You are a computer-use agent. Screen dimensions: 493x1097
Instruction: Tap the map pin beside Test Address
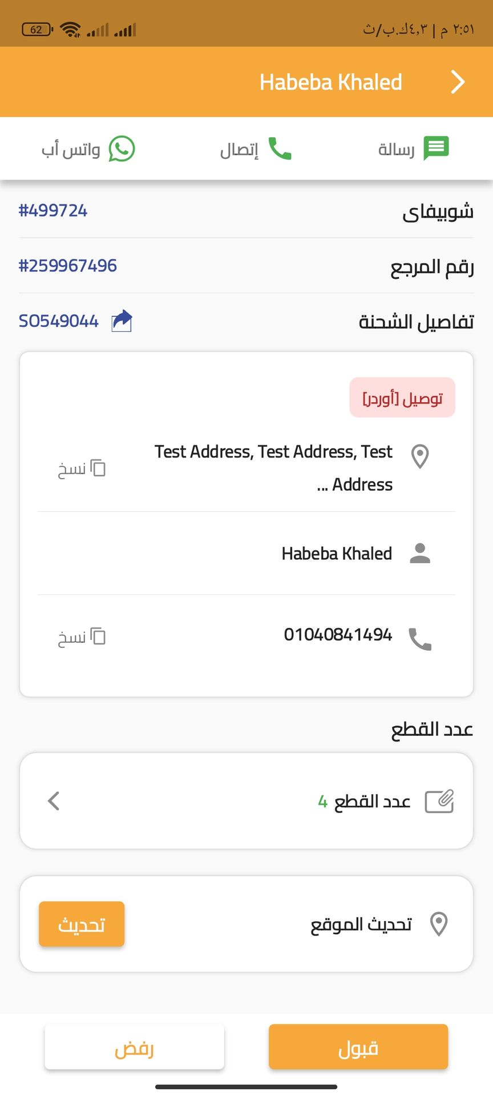tap(420, 457)
